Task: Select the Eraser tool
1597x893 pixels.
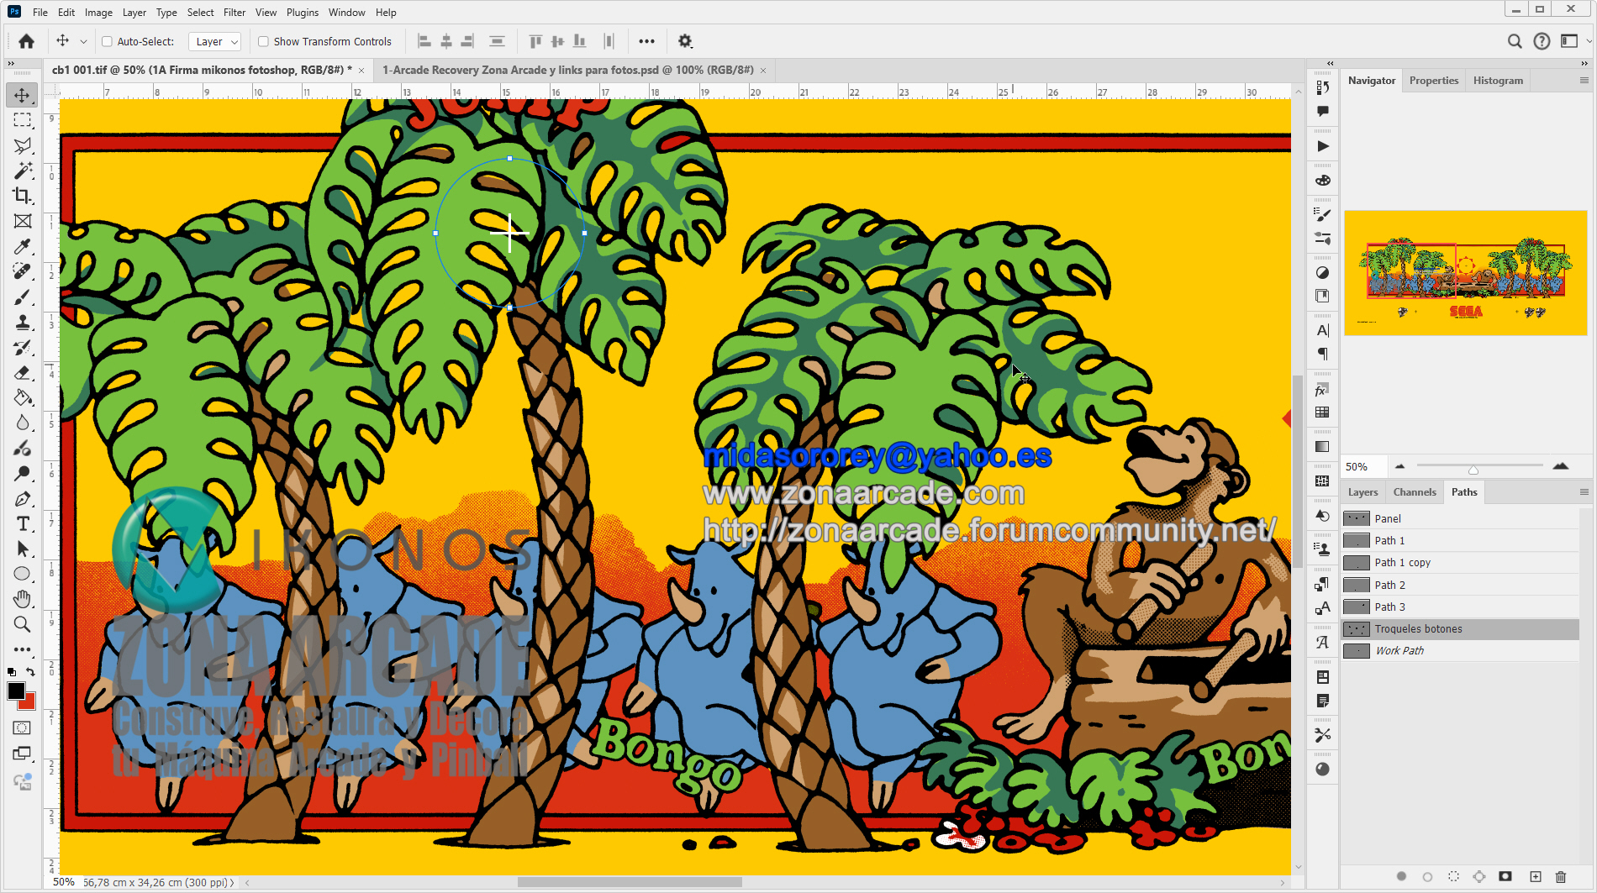Action: click(23, 372)
